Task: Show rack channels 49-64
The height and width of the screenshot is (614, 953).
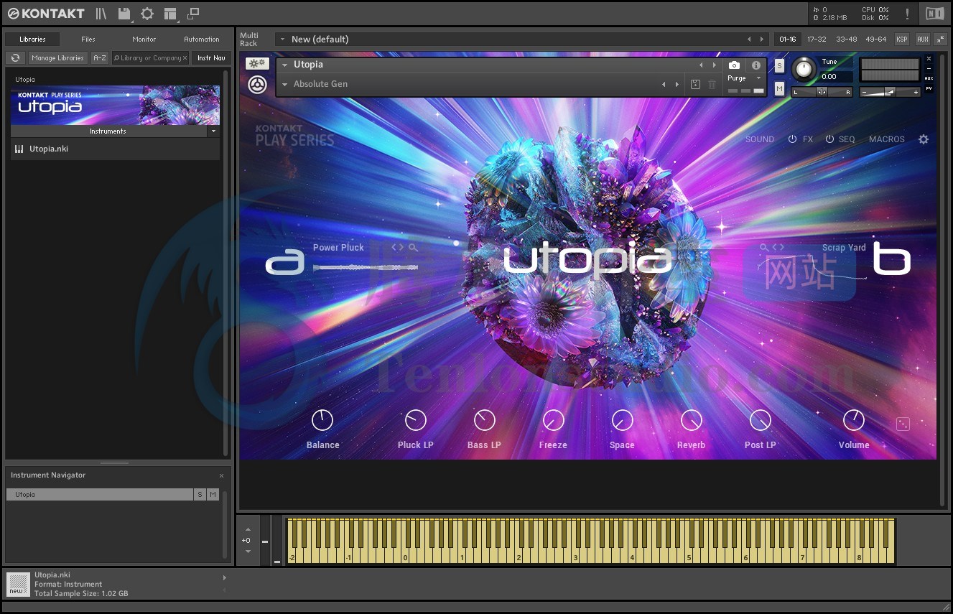Action: (x=876, y=39)
